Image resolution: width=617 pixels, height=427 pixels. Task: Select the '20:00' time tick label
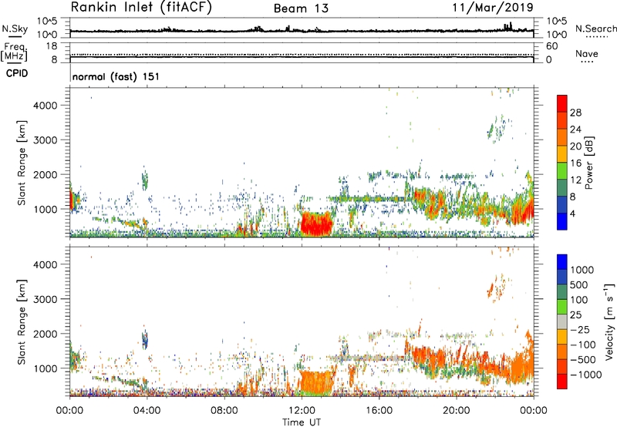pyautogui.click(x=456, y=411)
